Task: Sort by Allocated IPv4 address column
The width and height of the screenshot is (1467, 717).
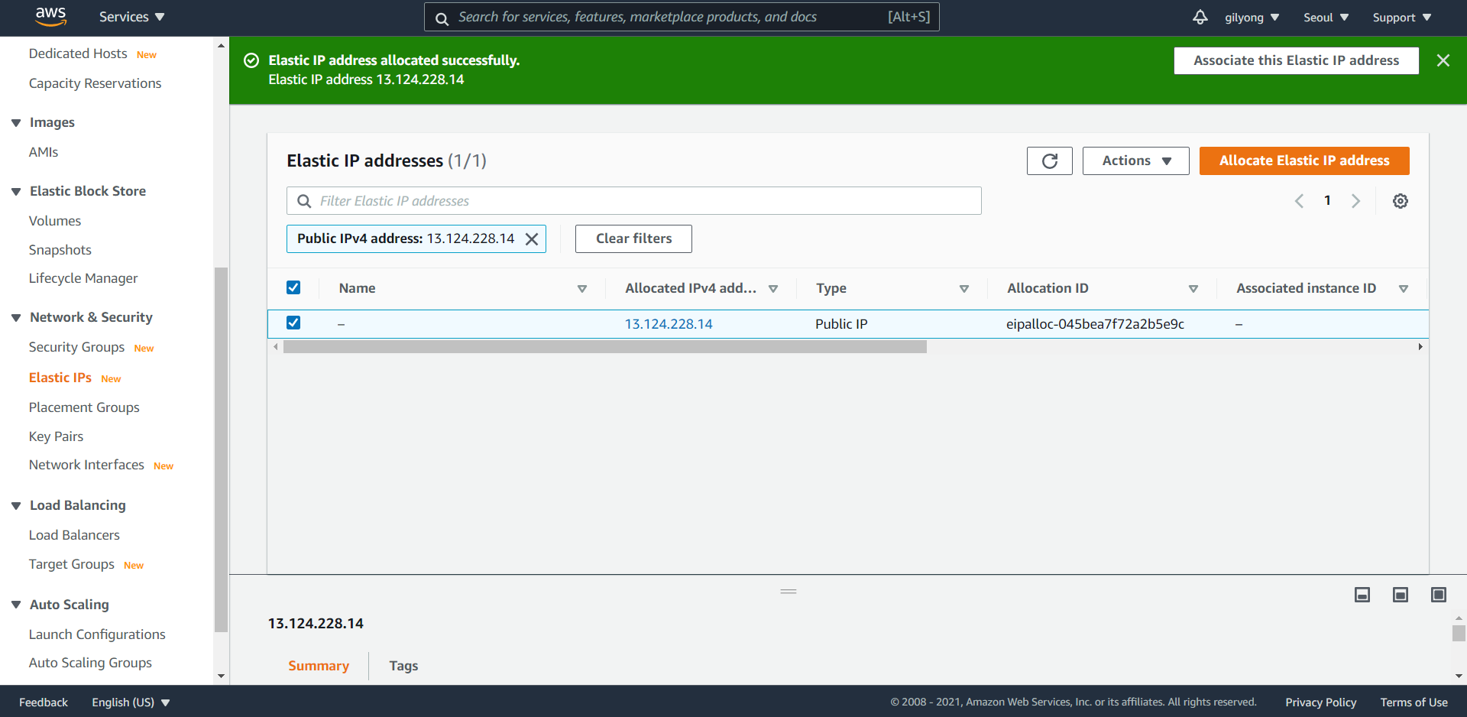Action: pyautogui.click(x=773, y=289)
